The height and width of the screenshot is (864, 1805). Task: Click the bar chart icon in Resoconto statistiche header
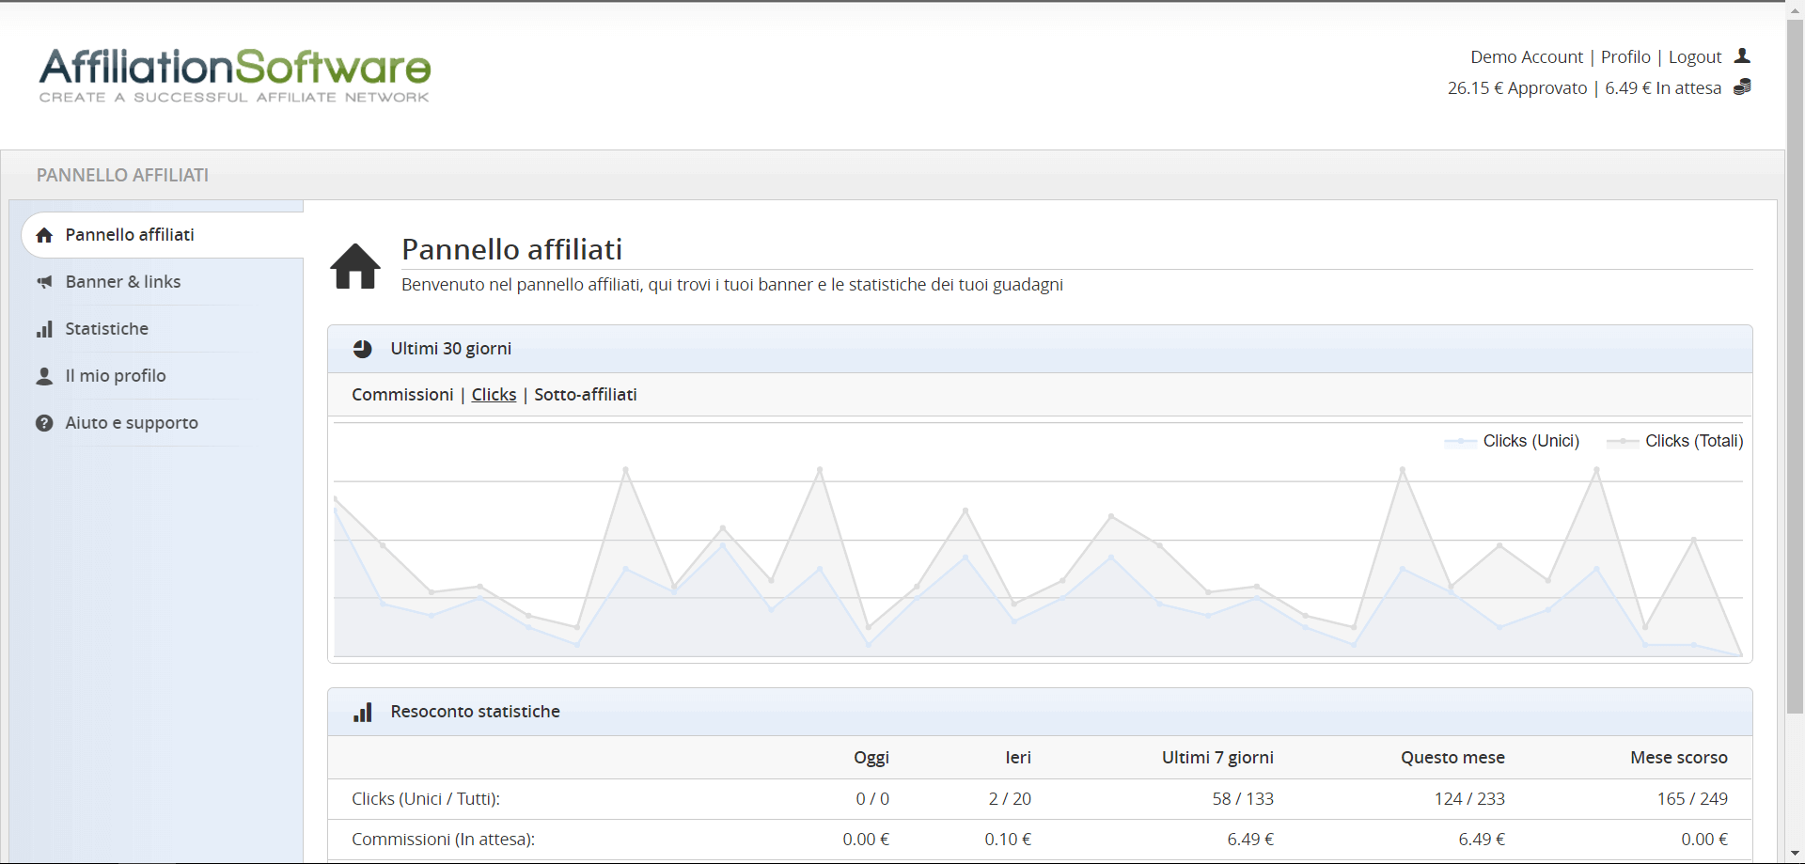pyautogui.click(x=363, y=712)
